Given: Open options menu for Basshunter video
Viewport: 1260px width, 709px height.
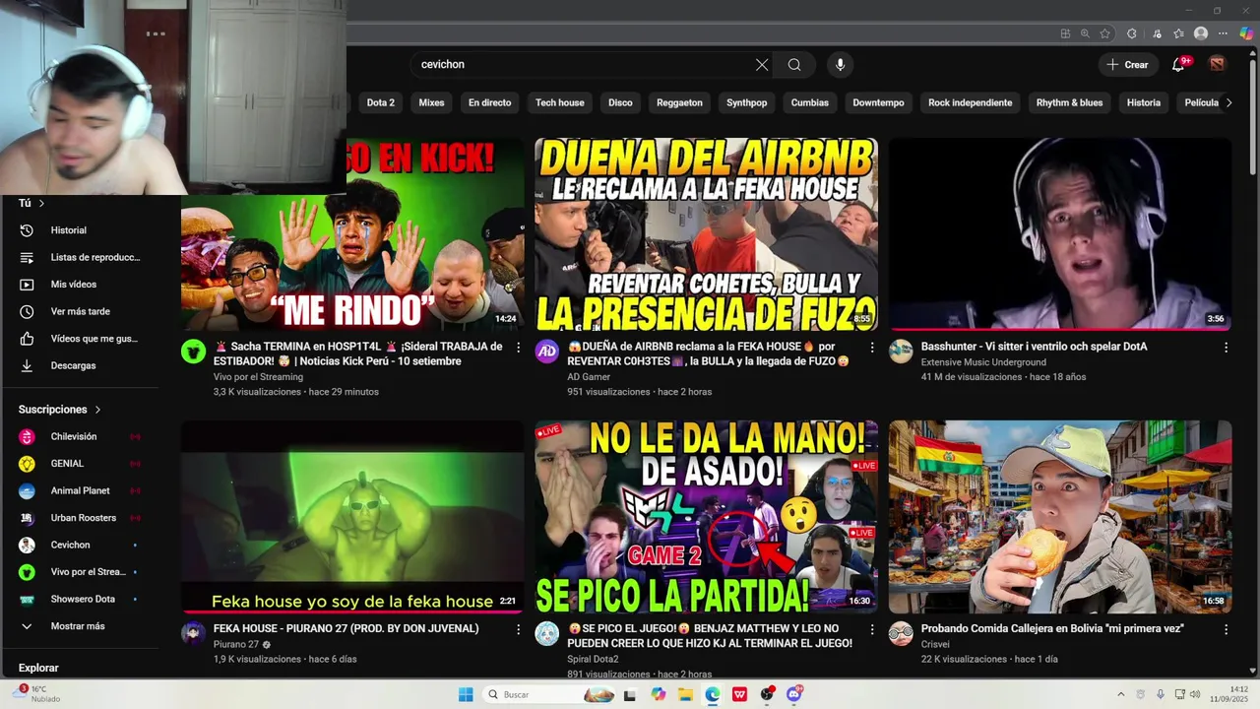Looking at the screenshot, I should [x=1227, y=348].
